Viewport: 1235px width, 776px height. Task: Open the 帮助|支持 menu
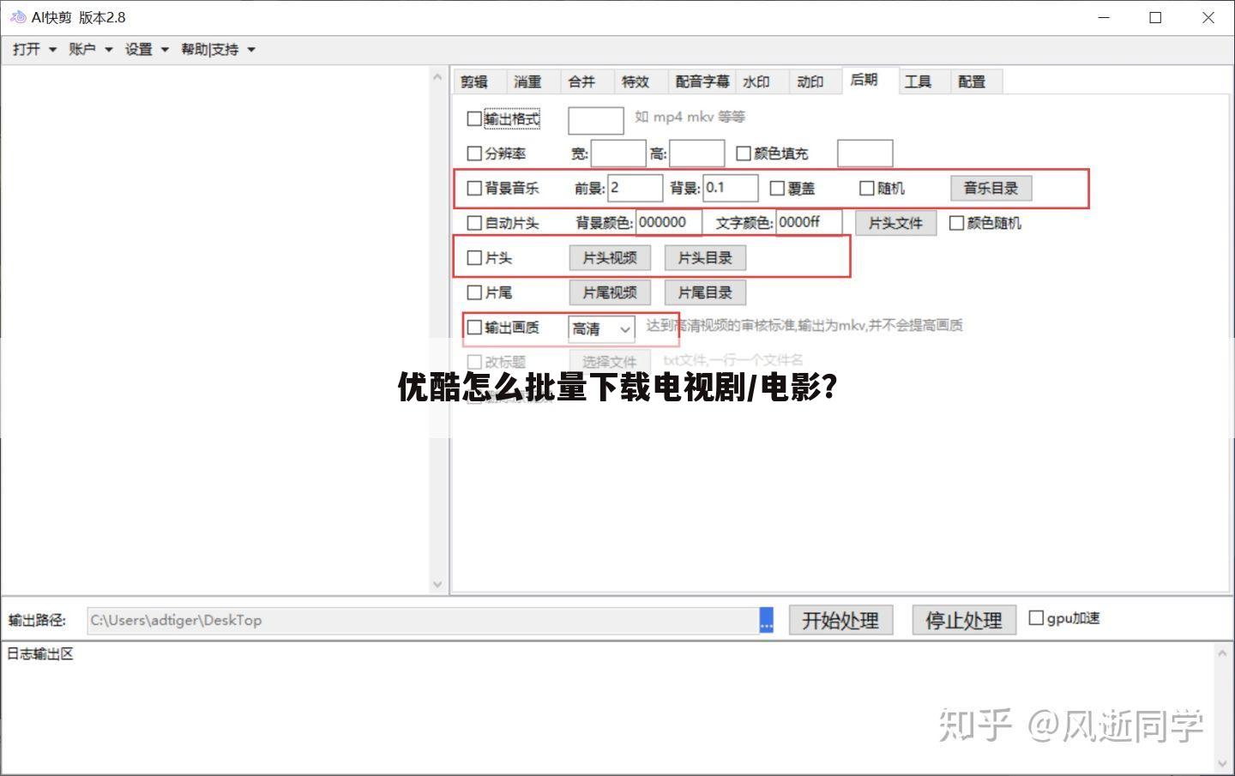coord(218,50)
